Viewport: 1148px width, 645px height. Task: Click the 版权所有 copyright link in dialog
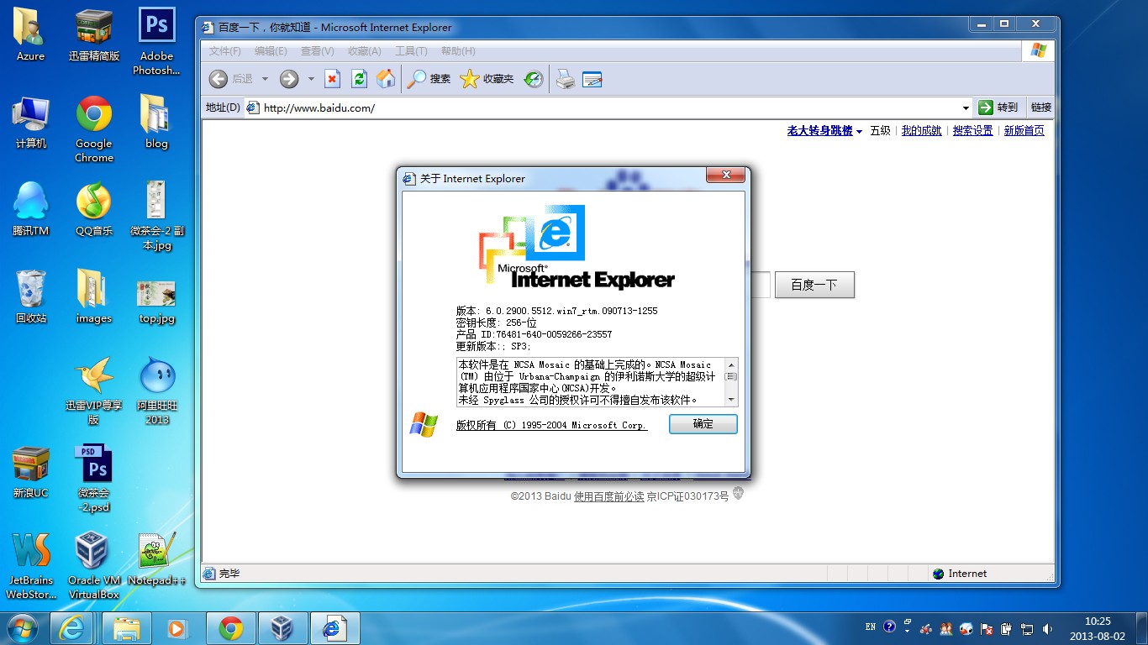click(551, 425)
